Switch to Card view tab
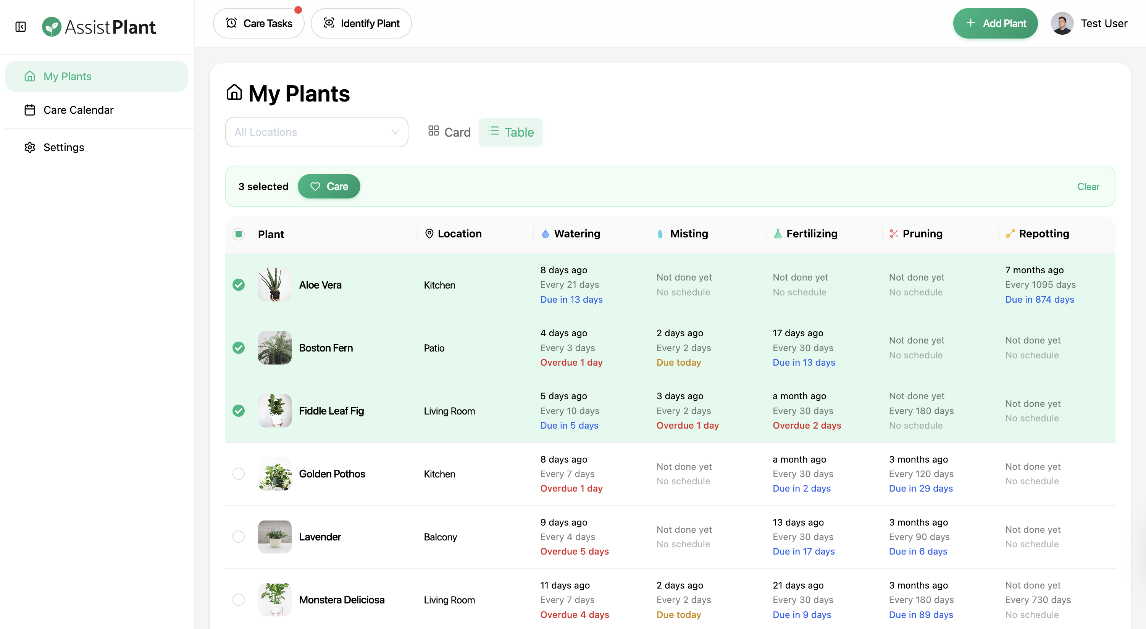Viewport: 1146px width, 629px height. (449, 132)
